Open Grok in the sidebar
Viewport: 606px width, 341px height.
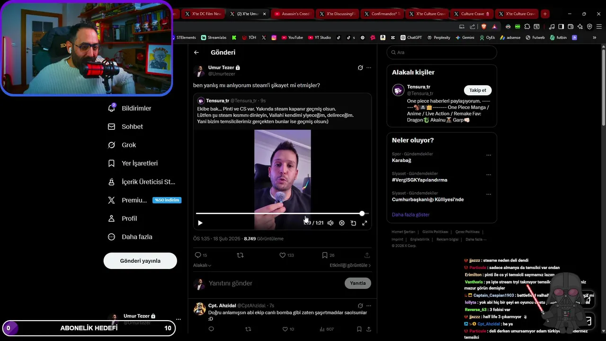tap(122, 145)
